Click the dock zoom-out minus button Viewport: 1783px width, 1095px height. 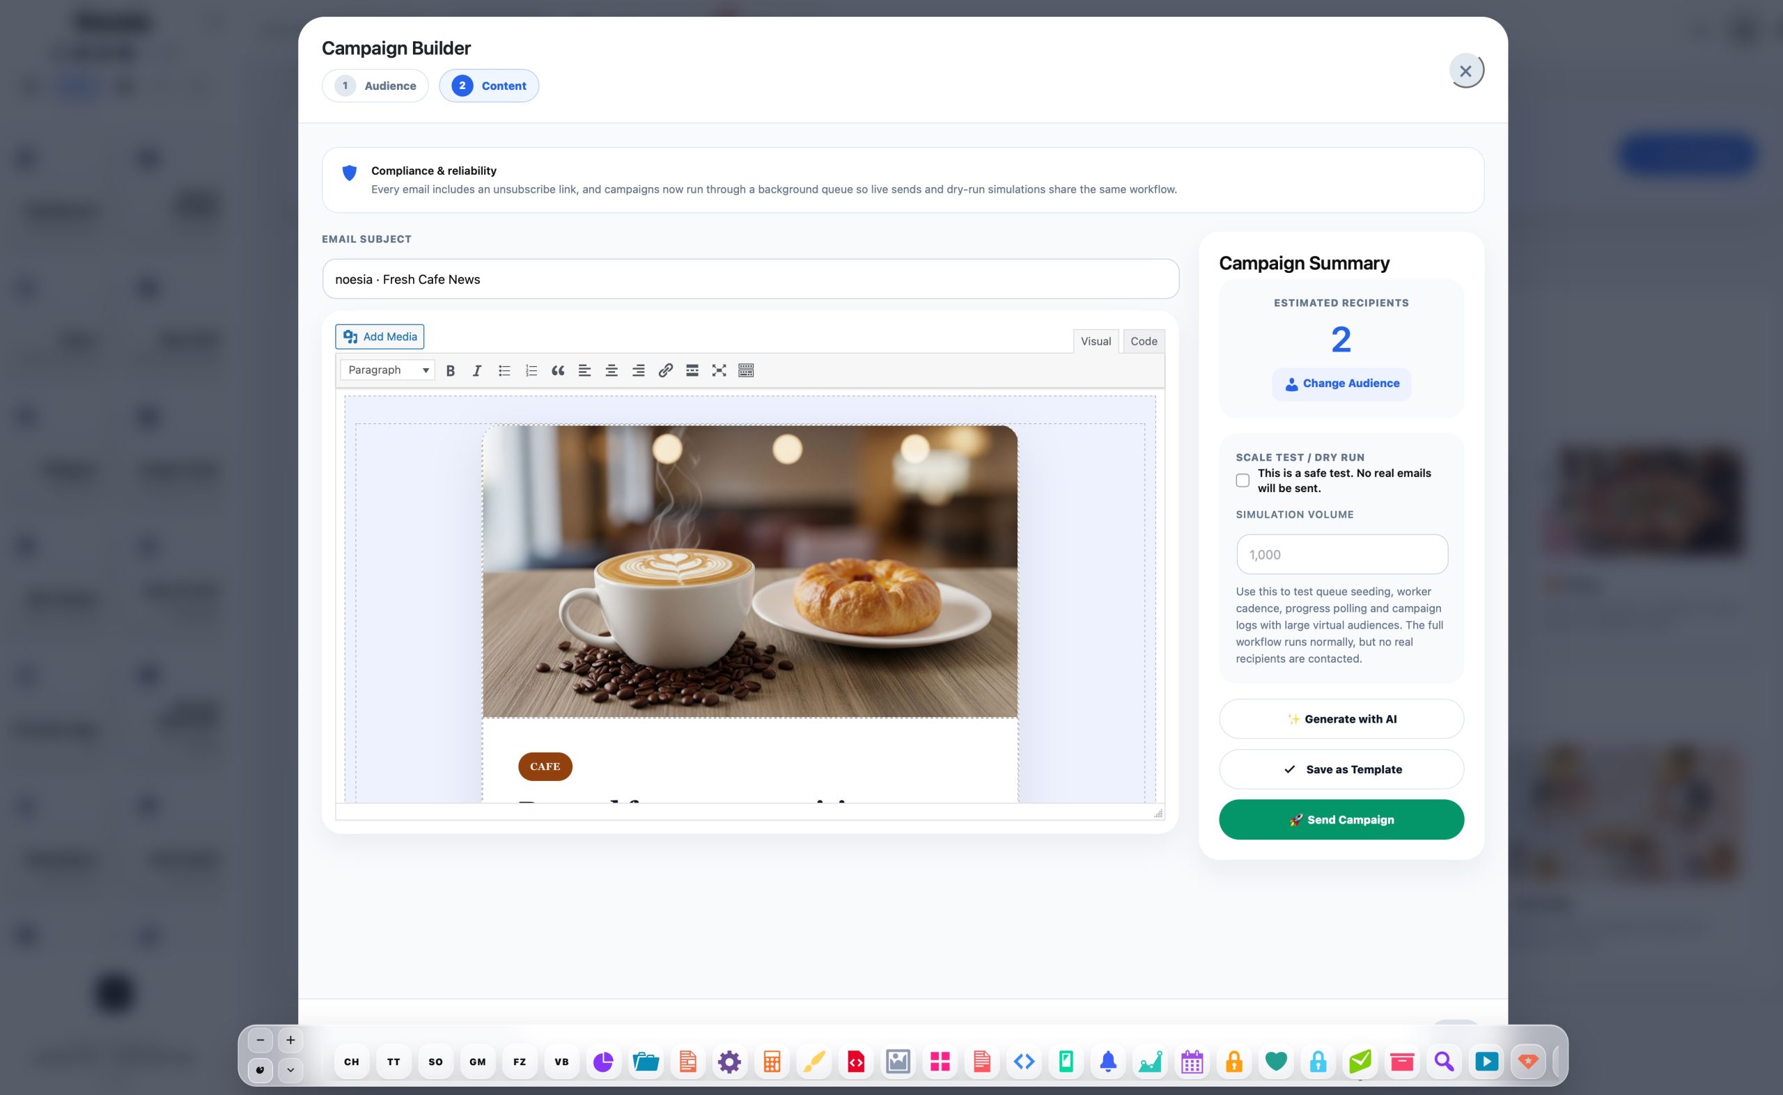click(x=260, y=1041)
